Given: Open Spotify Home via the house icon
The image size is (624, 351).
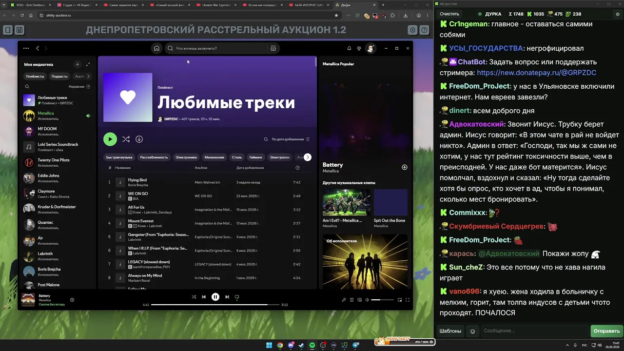Looking at the screenshot, I should 156,48.
